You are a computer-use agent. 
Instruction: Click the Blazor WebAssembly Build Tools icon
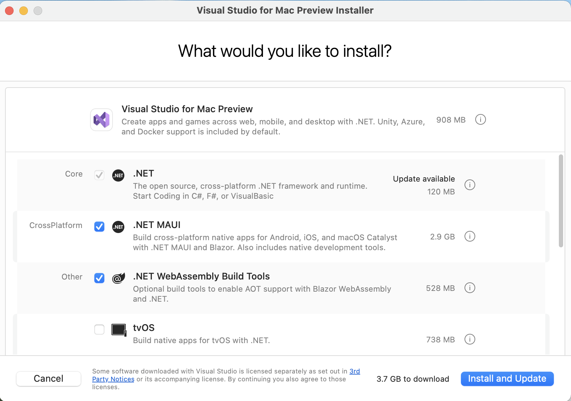click(x=118, y=278)
